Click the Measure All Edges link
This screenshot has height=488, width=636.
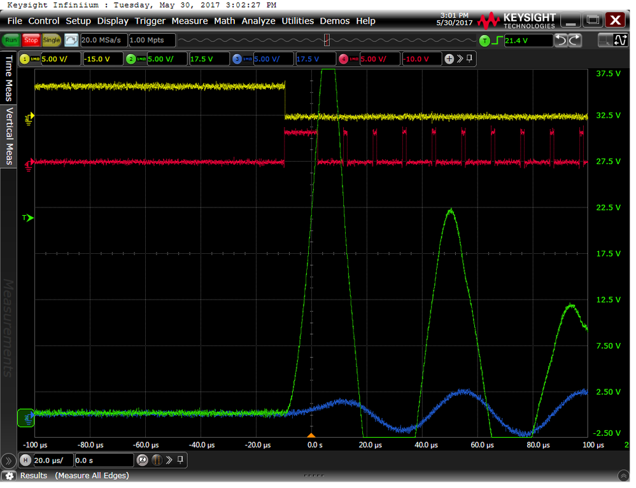click(x=92, y=475)
